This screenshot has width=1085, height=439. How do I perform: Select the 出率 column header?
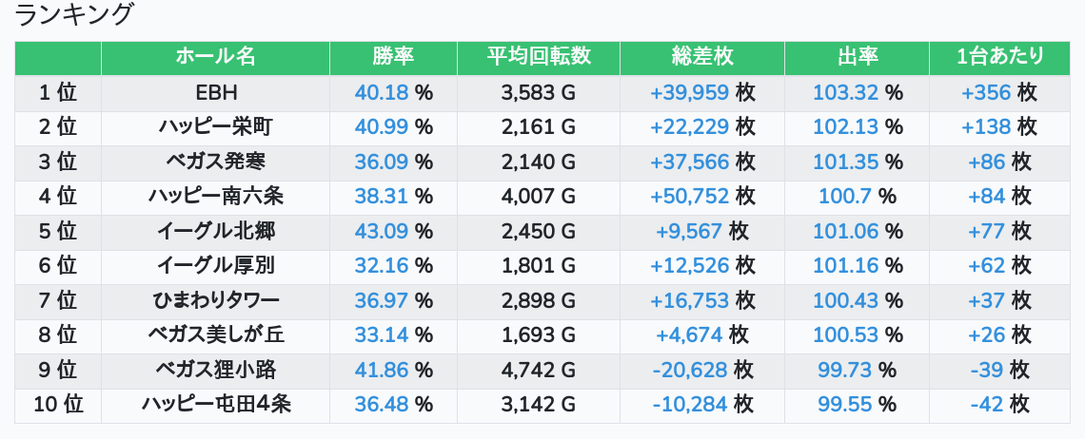click(x=857, y=57)
